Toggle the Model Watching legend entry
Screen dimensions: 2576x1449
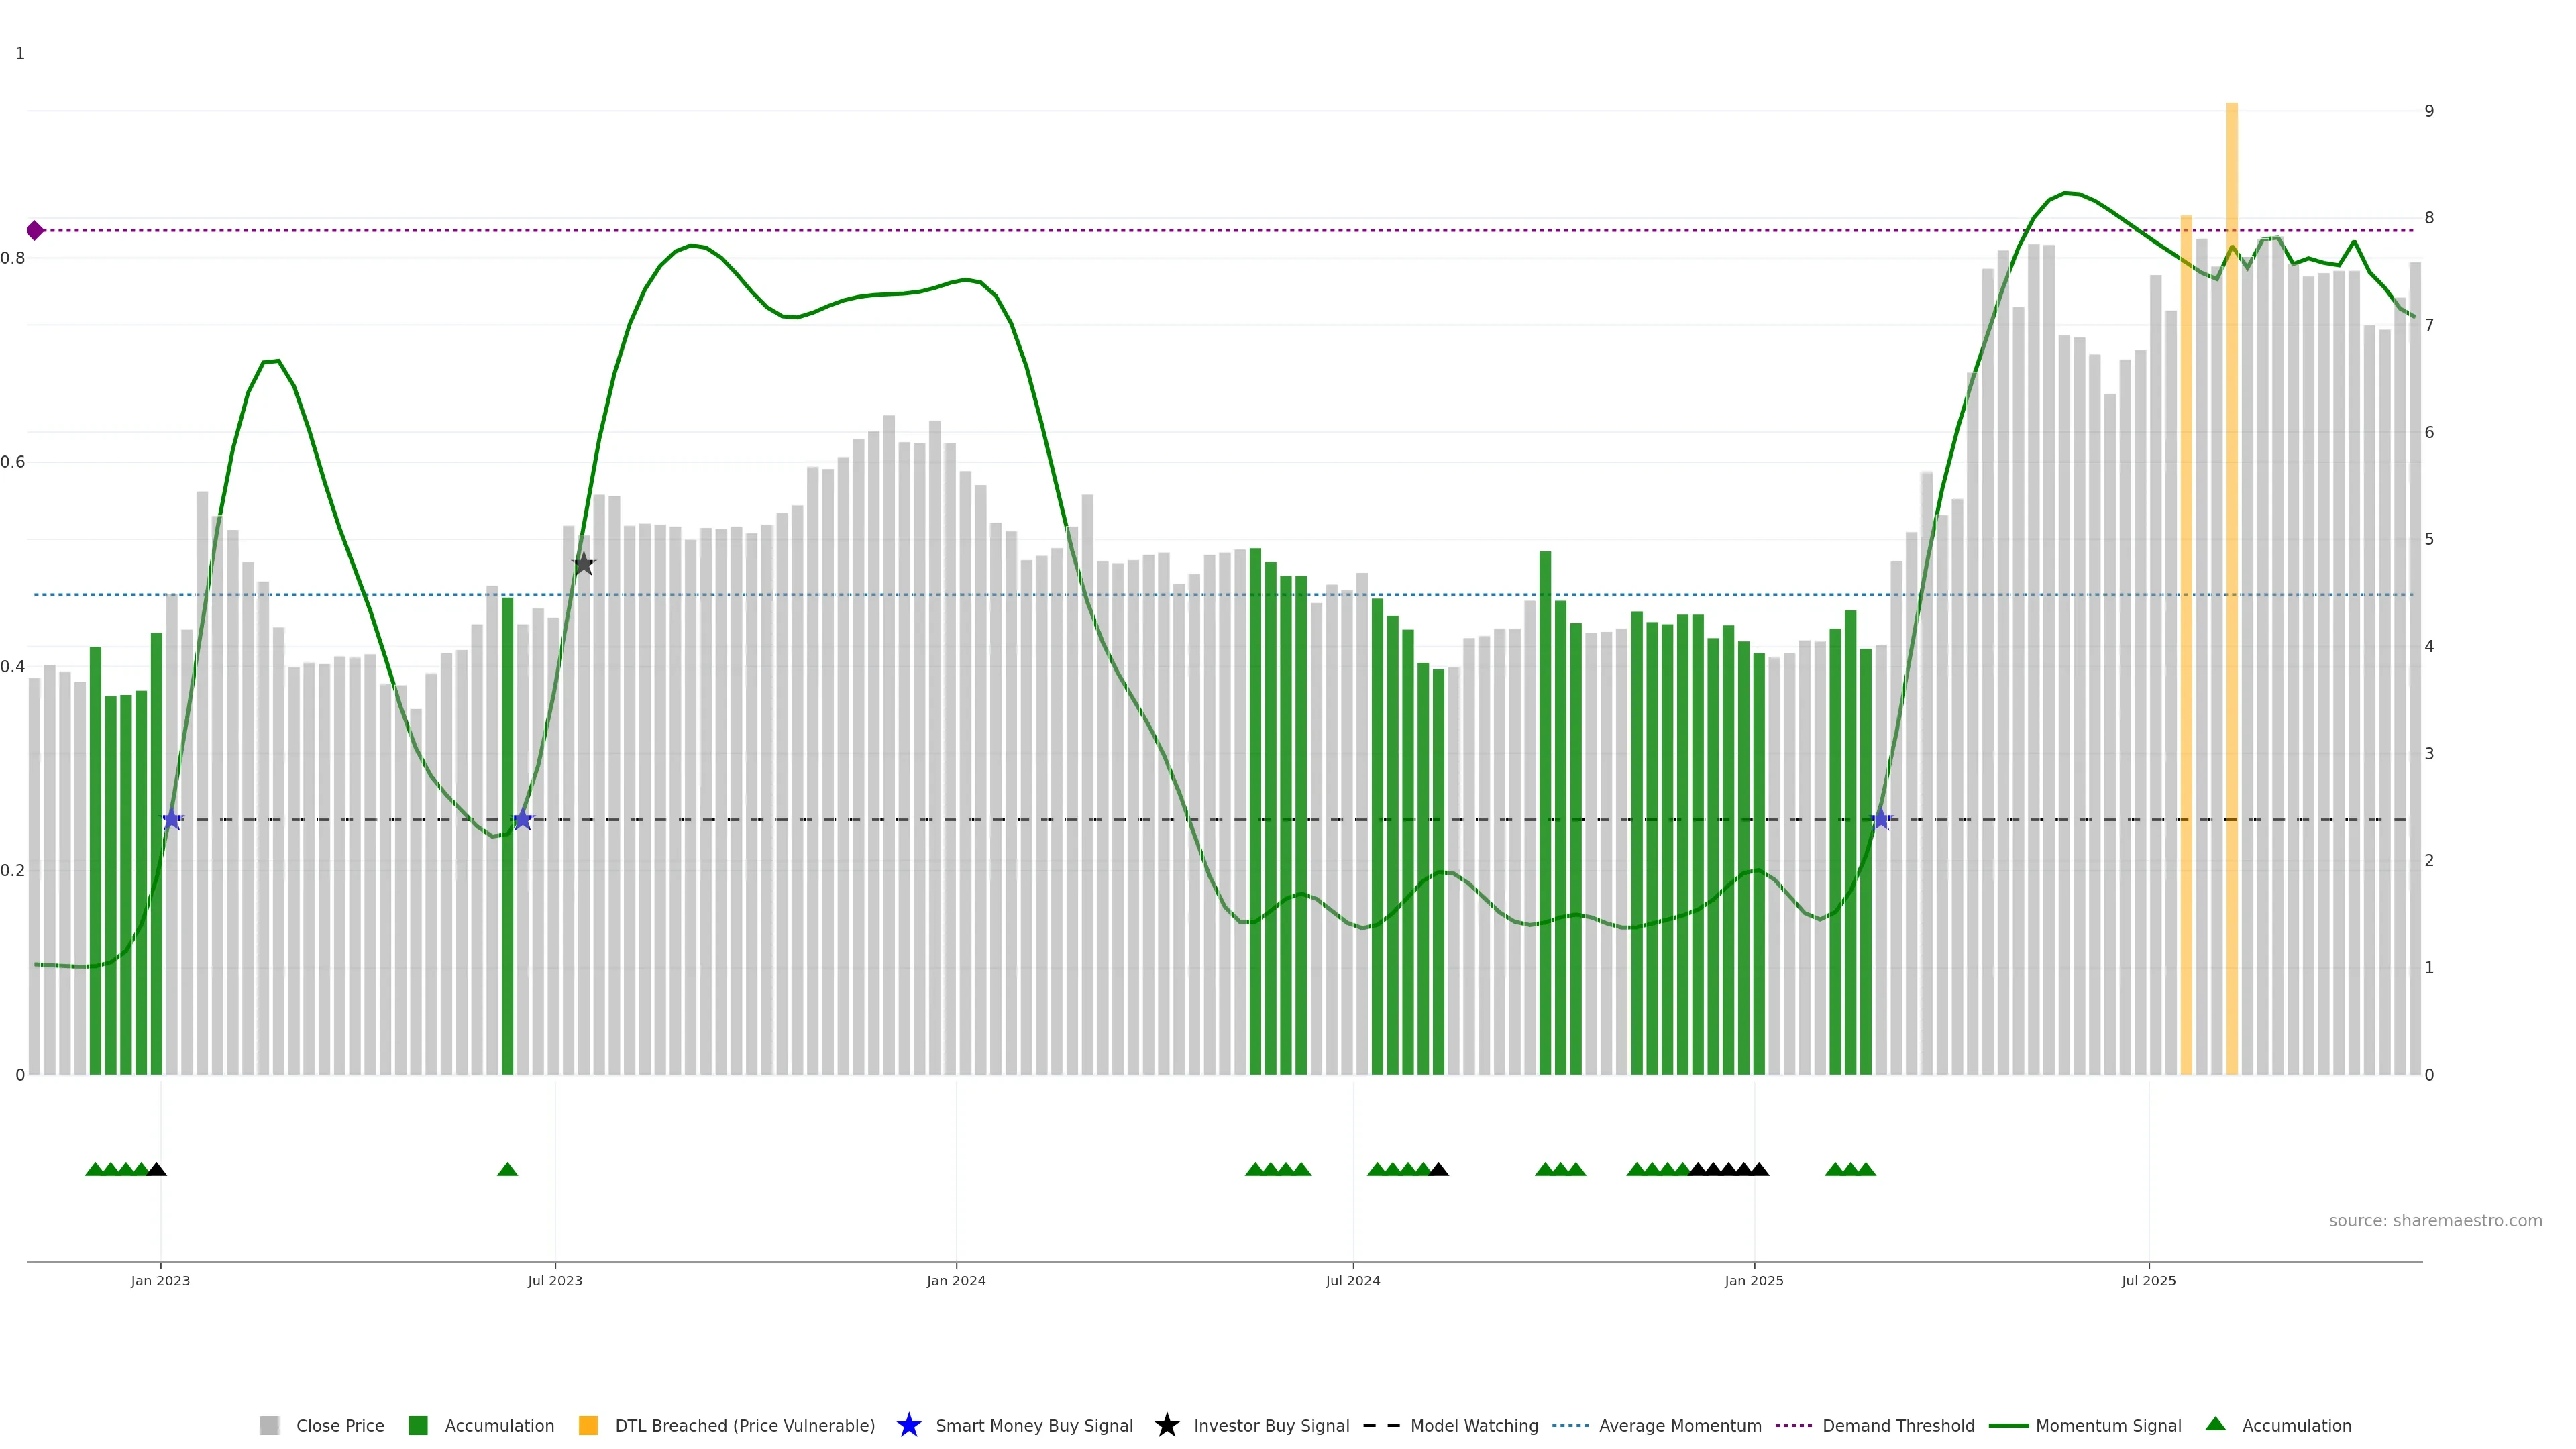click(1473, 1425)
